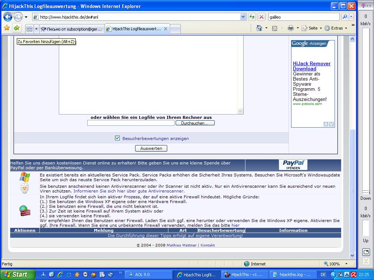Image resolution: width=374 pixels, height=280 pixels.
Task: Click the red Avira tray icon
Action: click(x=354, y=275)
